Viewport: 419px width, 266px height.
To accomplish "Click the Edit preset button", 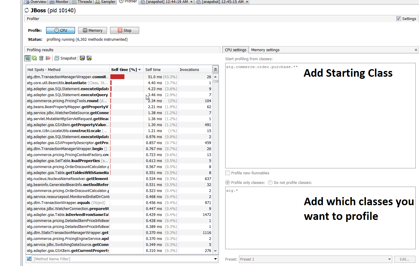I will [x=405, y=259].
